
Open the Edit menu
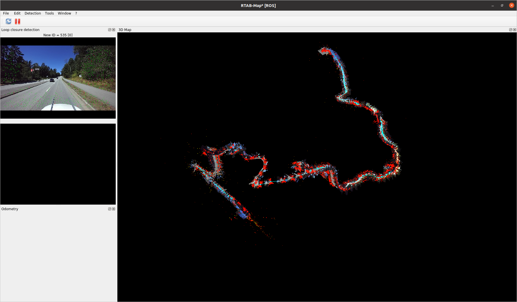click(17, 13)
